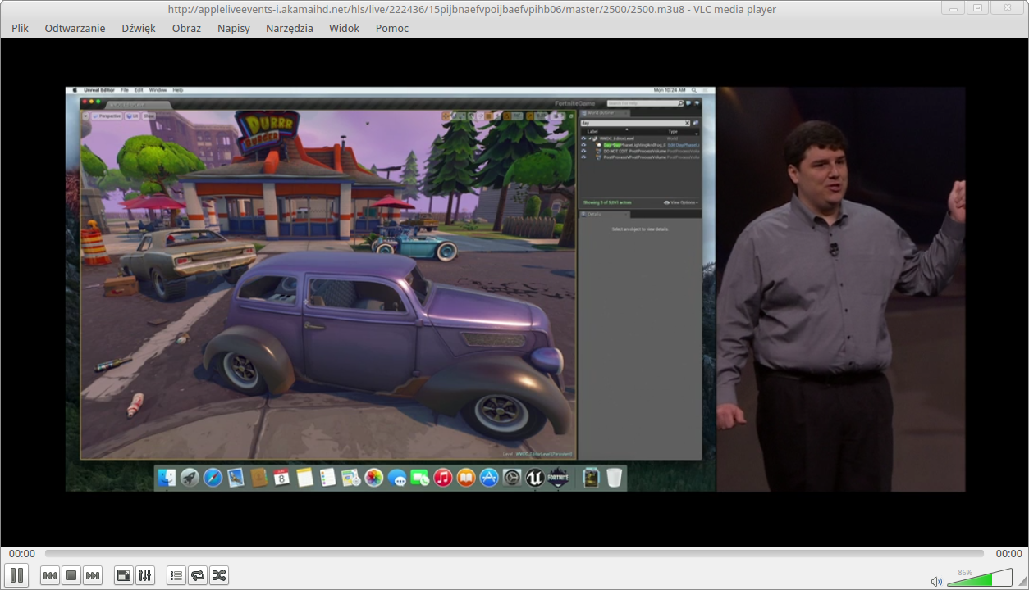Click the seek bar in the timeline
The width and height of the screenshot is (1029, 590).
(x=514, y=554)
